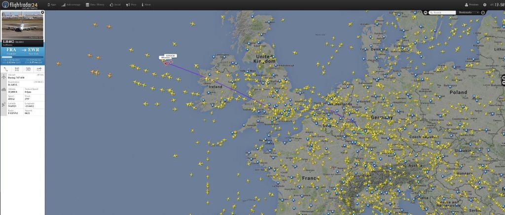505x215 pixels.
Task: Show flight route using the route icon
Action: tap(5, 69)
